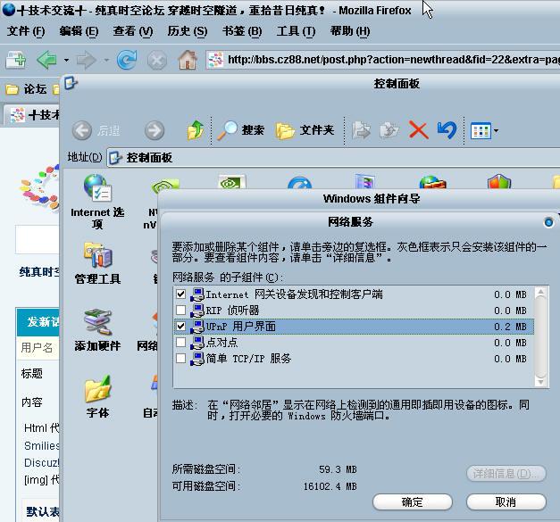Click 网络服务 dialog title bar round button

pos(548,223)
